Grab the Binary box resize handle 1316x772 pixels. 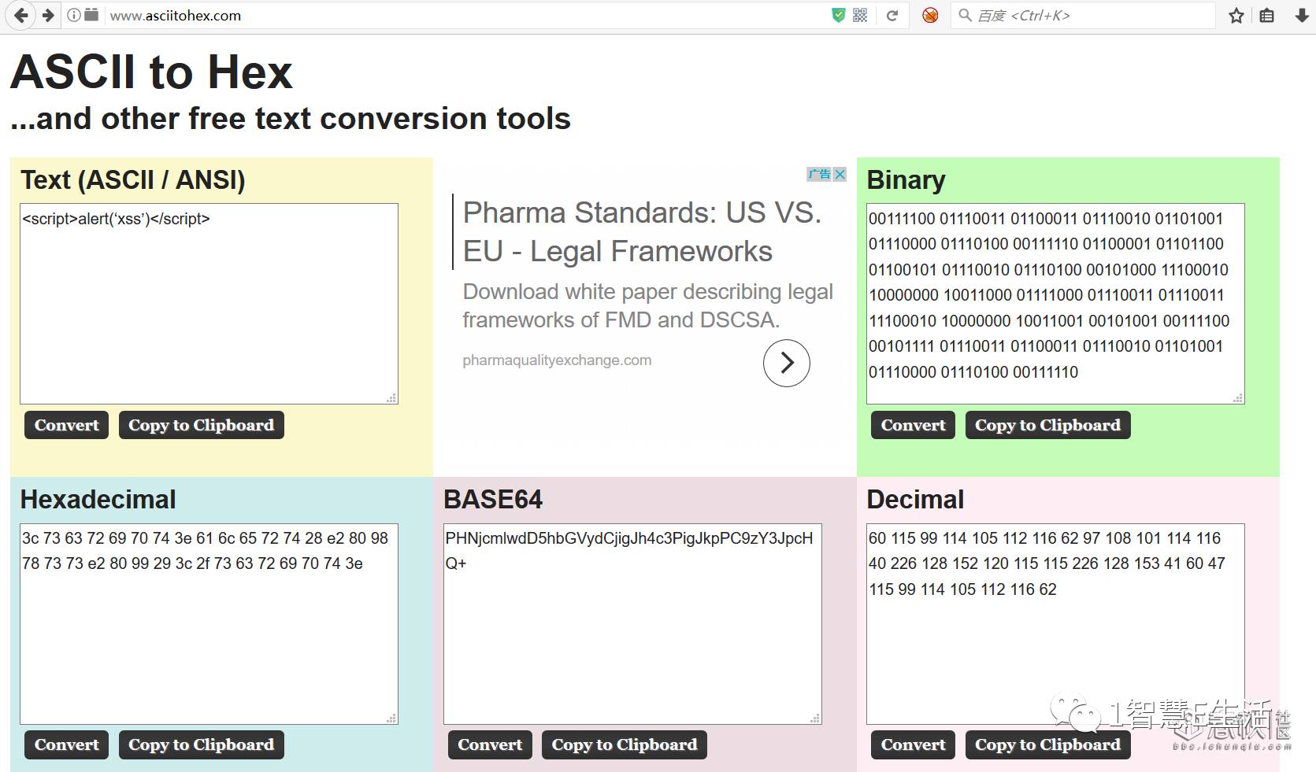coord(1238,398)
